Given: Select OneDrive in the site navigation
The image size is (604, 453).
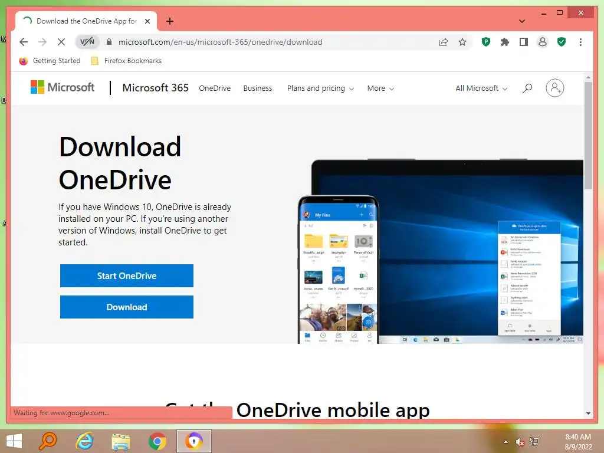Looking at the screenshot, I should pos(215,88).
